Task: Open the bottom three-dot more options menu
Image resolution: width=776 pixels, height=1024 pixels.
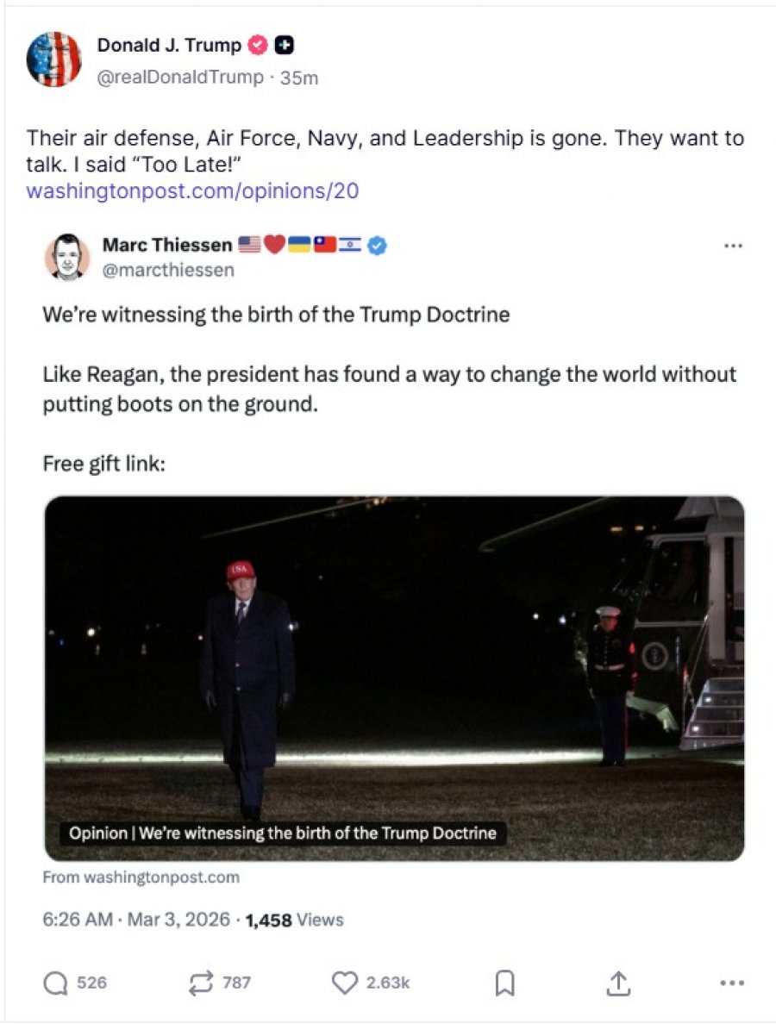Action: pos(731,983)
